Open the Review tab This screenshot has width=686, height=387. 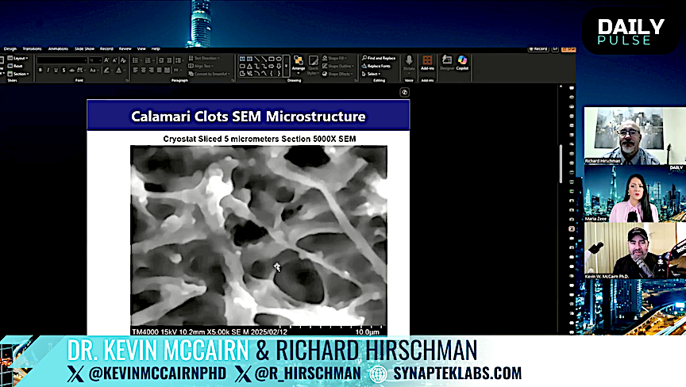click(x=123, y=48)
